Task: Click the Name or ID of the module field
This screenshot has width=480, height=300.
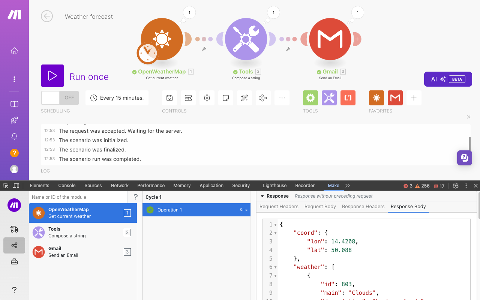Action: [78, 197]
